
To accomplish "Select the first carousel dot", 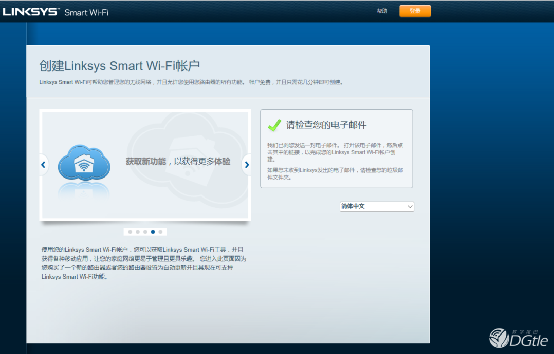I will click(130, 232).
